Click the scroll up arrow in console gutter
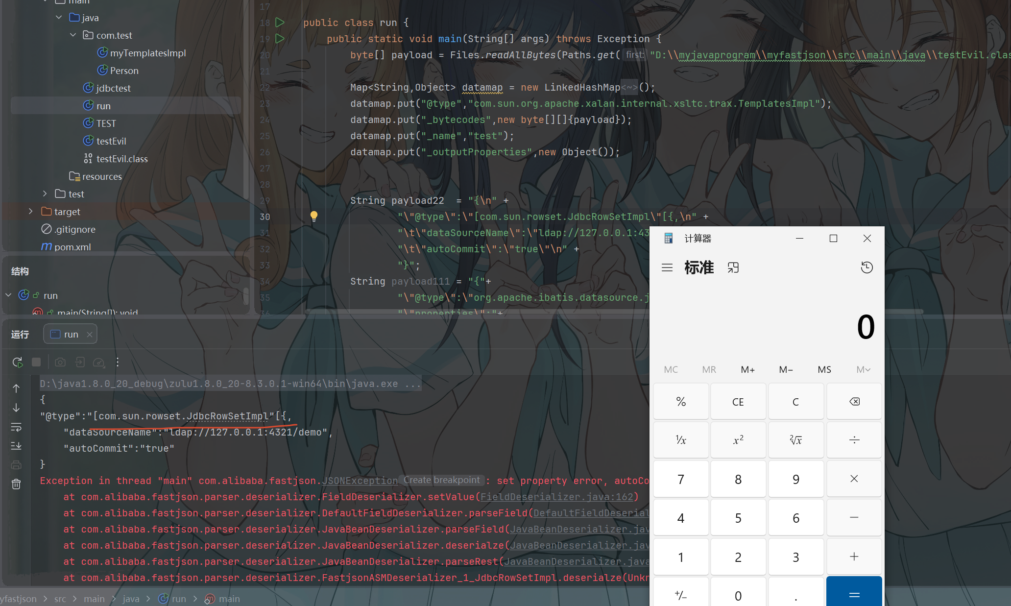1011x606 pixels. [x=16, y=388]
